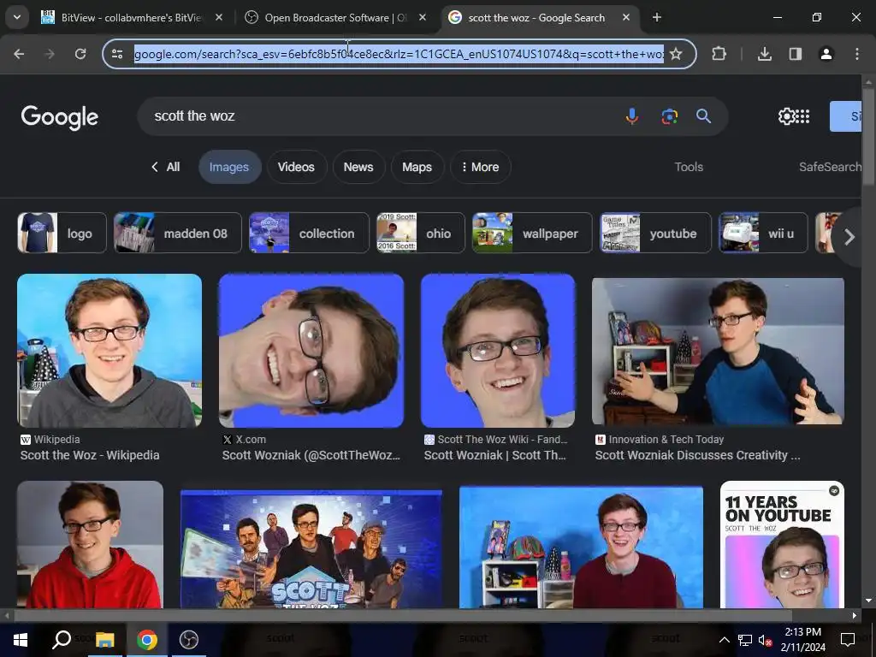The height and width of the screenshot is (657, 876).
Task: Open the Chrome extensions puzzle icon
Action: click(x=719, y=54)
